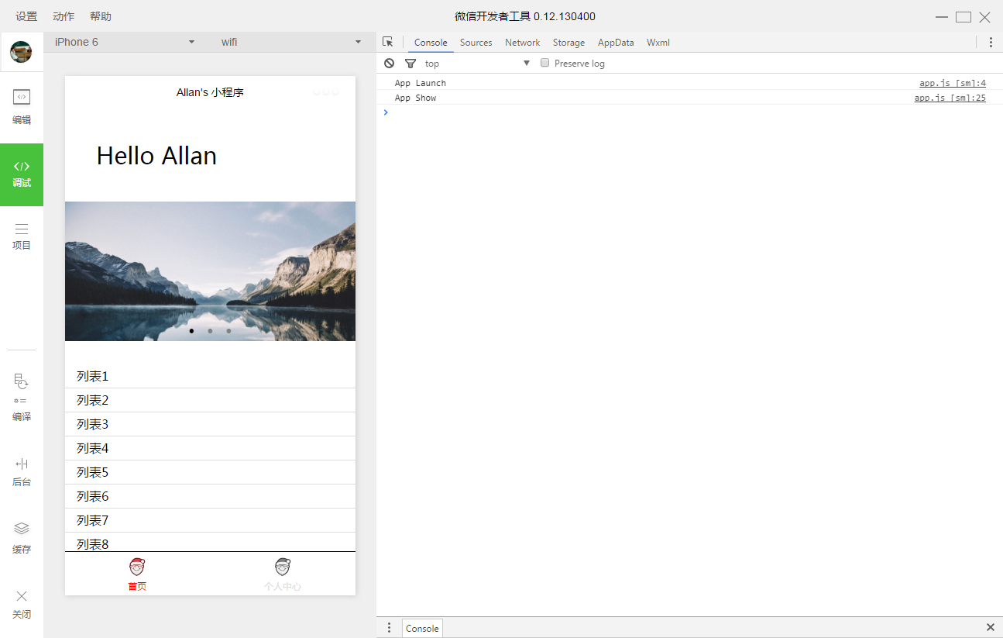Screen dimensions: 1003x638
Task: Open the 项目 project panel
Action: click(x=22, y=236)
